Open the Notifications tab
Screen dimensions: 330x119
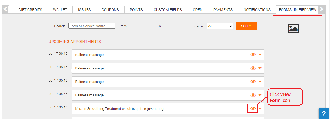(x=257, y=10)
